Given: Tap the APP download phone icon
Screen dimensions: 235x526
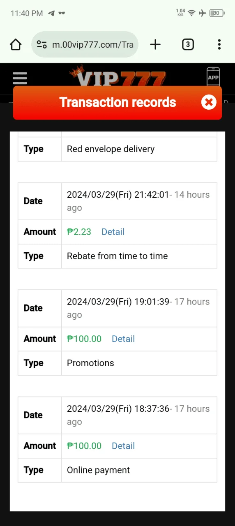Looking at the screenshot, I should click(213, 76).
